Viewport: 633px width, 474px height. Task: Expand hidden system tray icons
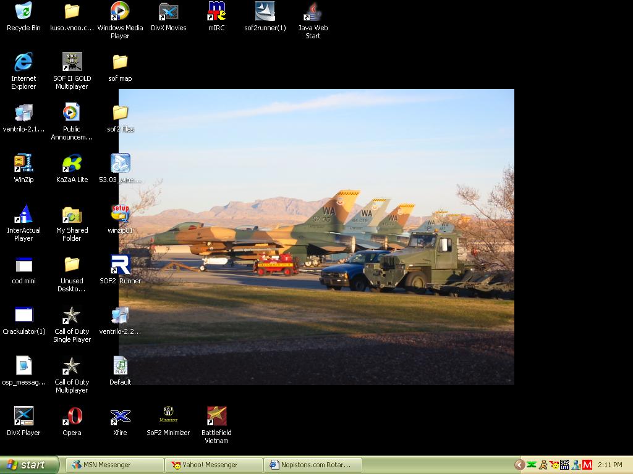(520, 465)
